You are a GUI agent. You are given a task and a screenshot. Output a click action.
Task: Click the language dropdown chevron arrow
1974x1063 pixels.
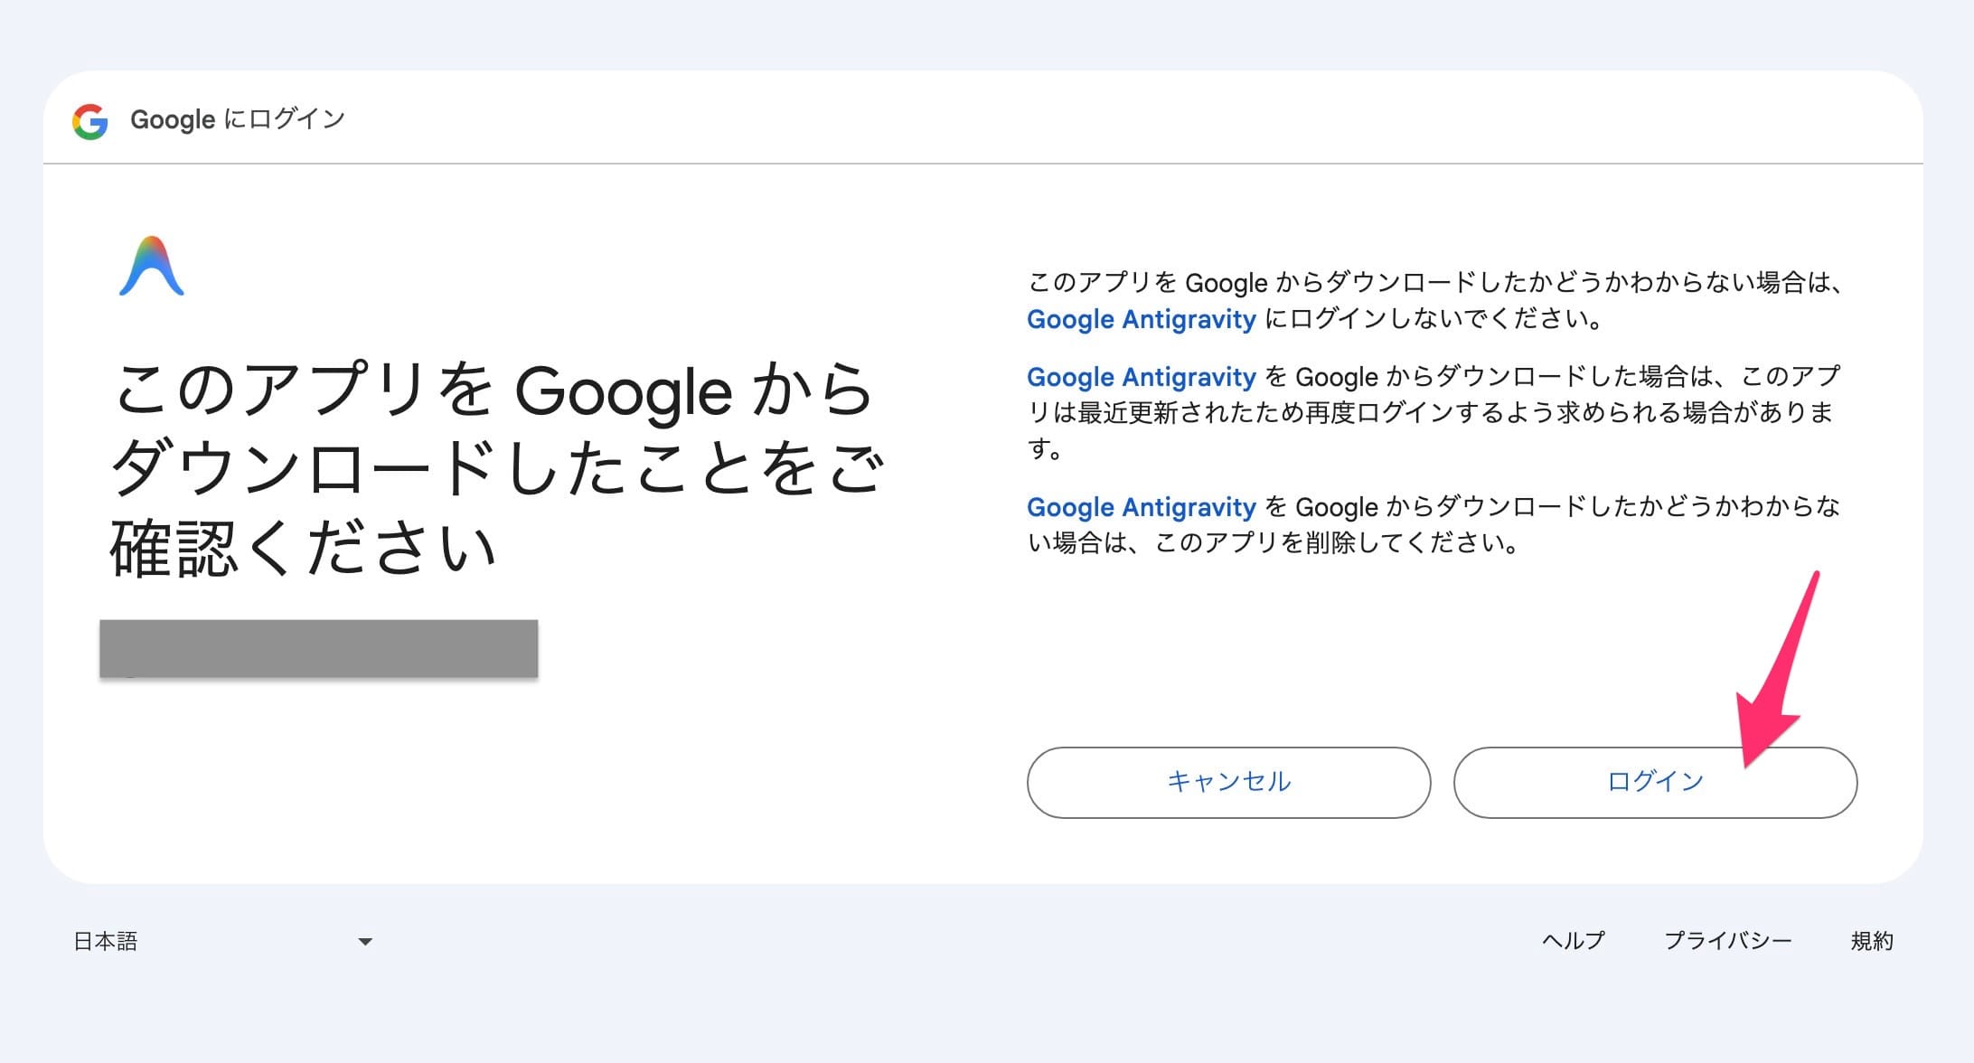[x=365, y=941]
